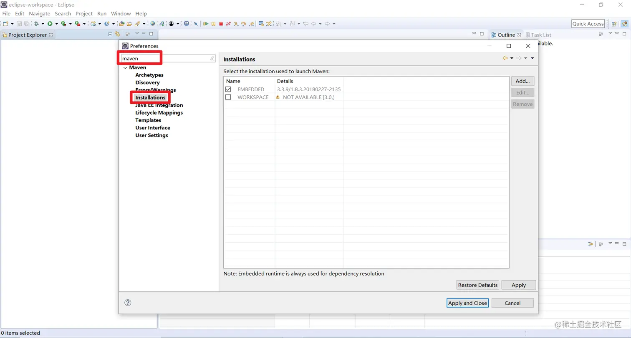Screen dimensions: 631x338
Task: Launch the Debug bug icon
Action: click(x=36, y=24)
